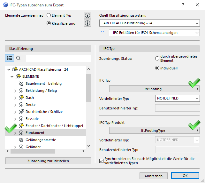Click the info icon beside Element-Typ
The height and width of the screenshot is (183, 205).
(x=87, y=15)
